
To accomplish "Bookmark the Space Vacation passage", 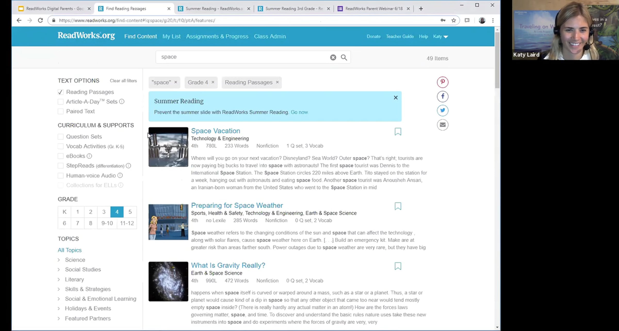I will pyautogui.click(x=398, y=132).
